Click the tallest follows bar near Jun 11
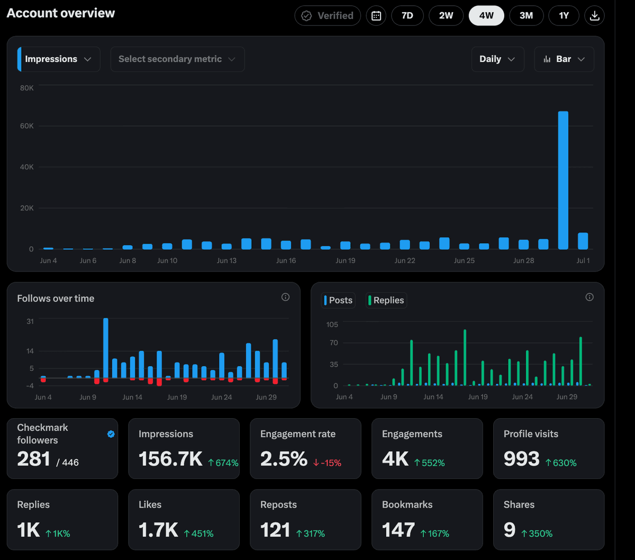 [x=106, y=348]
